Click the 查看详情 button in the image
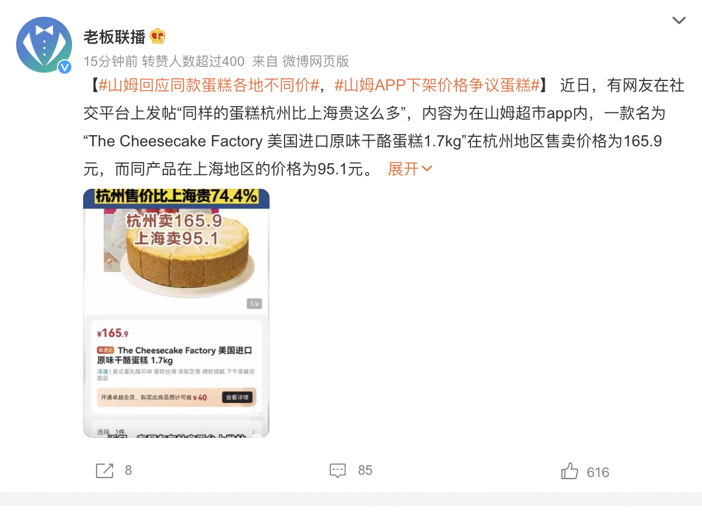The height and width of the screenshot is (525, 702). tap(237, 398)
